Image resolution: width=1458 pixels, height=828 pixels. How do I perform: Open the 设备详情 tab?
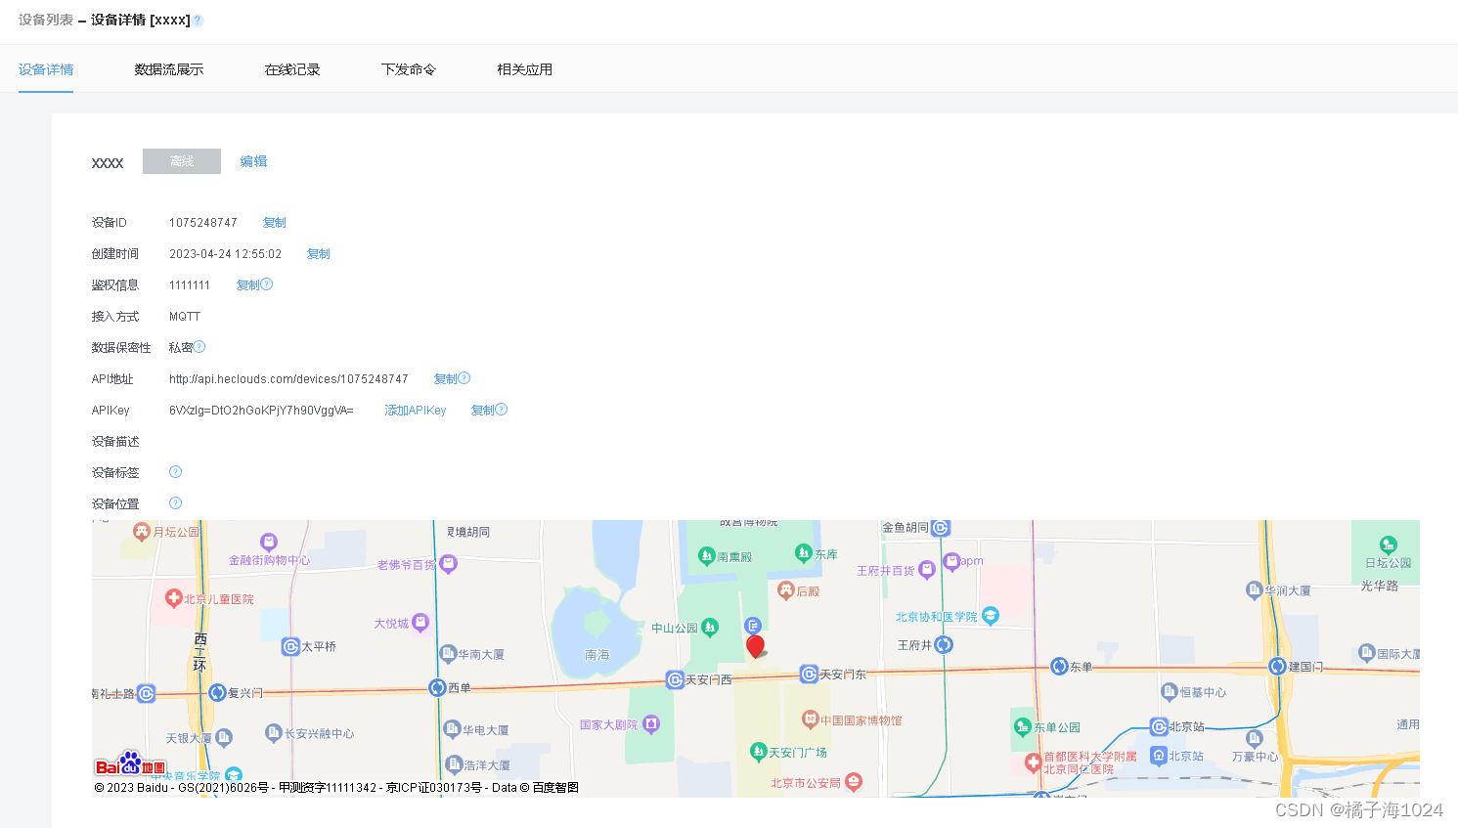pos(46,69)
